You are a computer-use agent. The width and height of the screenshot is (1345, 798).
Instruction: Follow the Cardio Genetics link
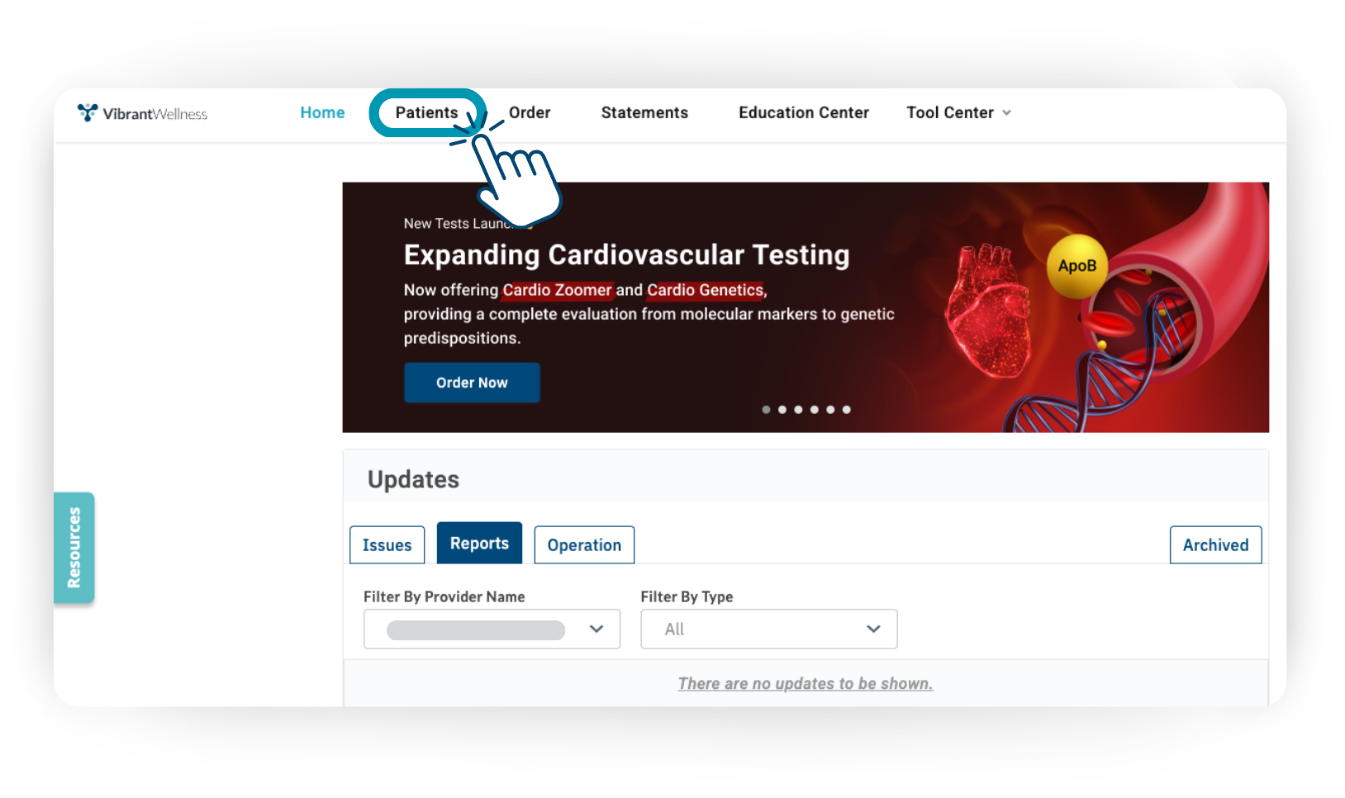click(x=705, y=290)
